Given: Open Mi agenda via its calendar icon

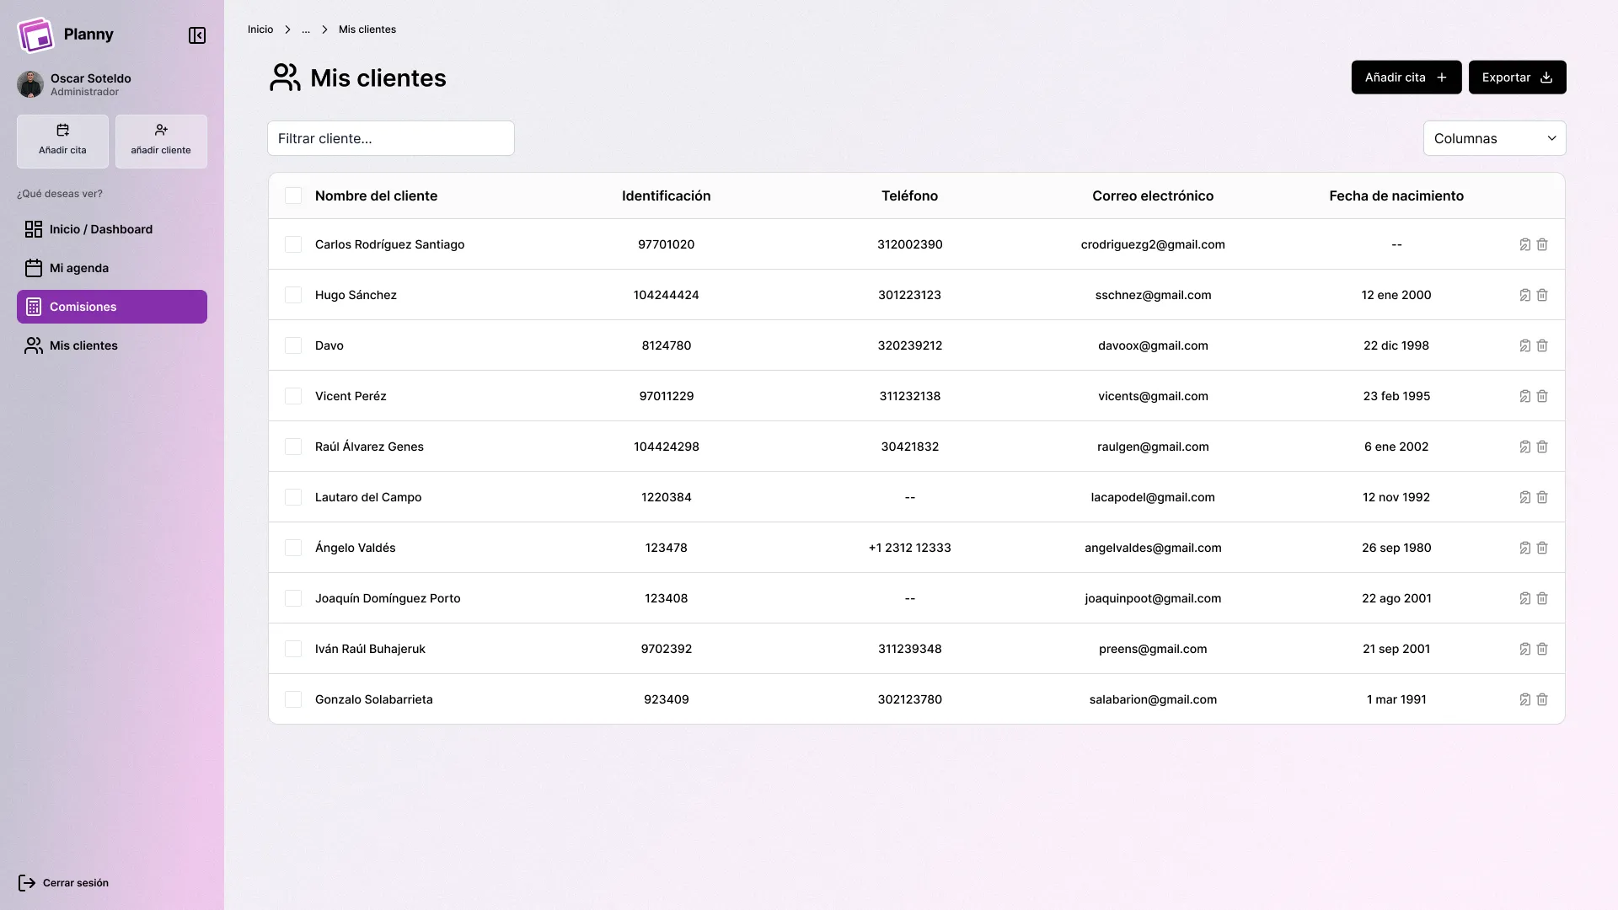Looking at the screenshot, I should click(33, 267).
